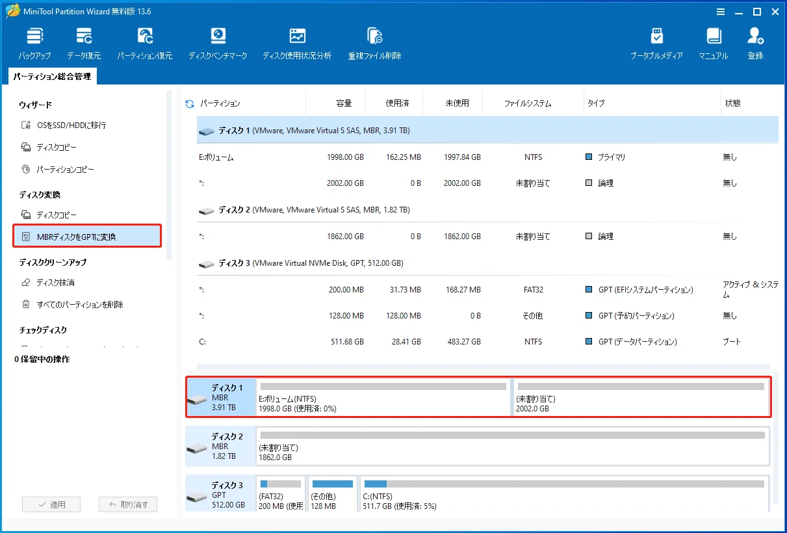787x533 pixels.
Task: Click the 取り消す button
Action: coord(128,504)
